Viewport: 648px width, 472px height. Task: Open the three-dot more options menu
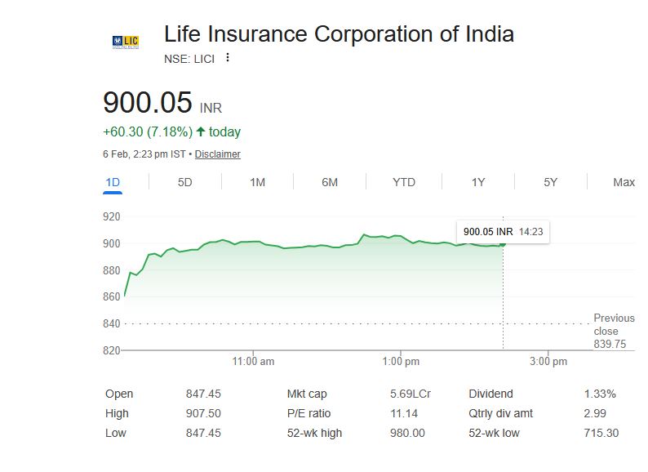pos(228,57)
